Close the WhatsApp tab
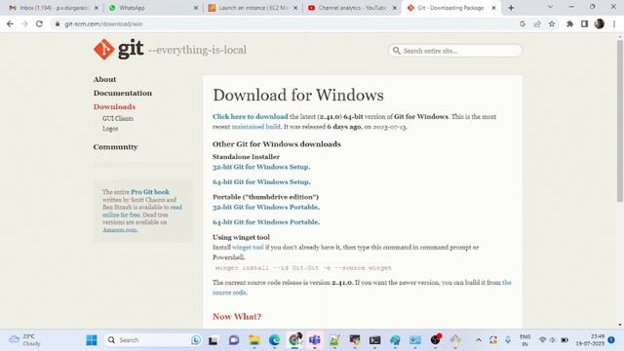This screenshot has height=351, width=624. coord(195,8)
